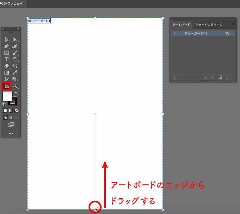
Task: Open the アートボード tab
Action: pyautogui.click(x=181, y=25)
